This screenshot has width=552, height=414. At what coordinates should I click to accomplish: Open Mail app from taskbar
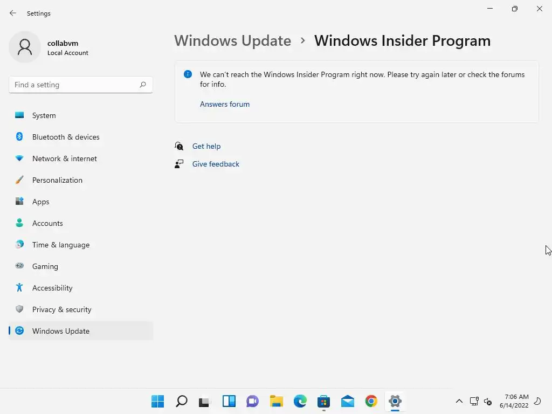[348, 401]
